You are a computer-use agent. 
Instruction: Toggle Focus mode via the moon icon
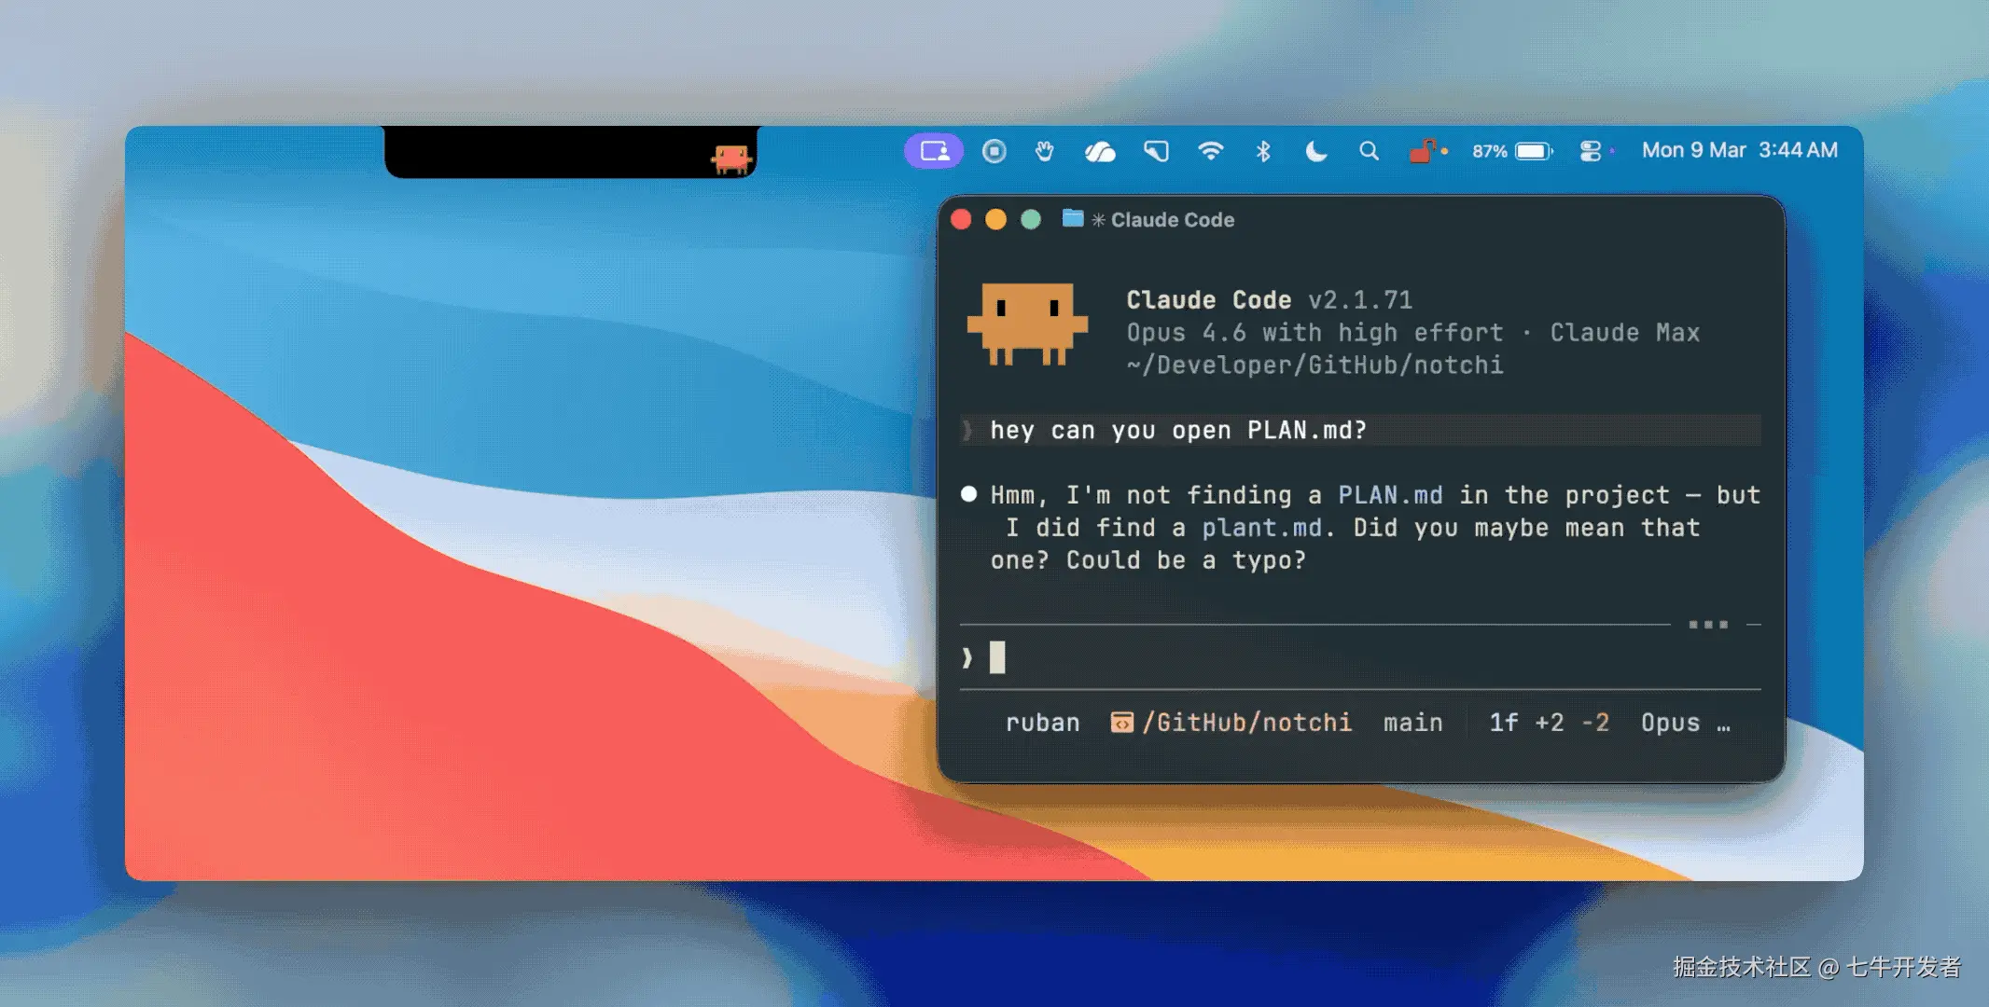click(1315, 151)
